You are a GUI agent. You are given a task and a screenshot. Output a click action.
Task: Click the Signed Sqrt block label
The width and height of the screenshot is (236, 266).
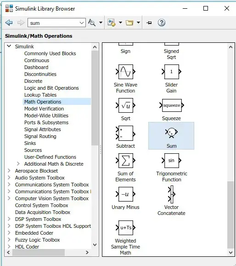(x=171, y=54)
